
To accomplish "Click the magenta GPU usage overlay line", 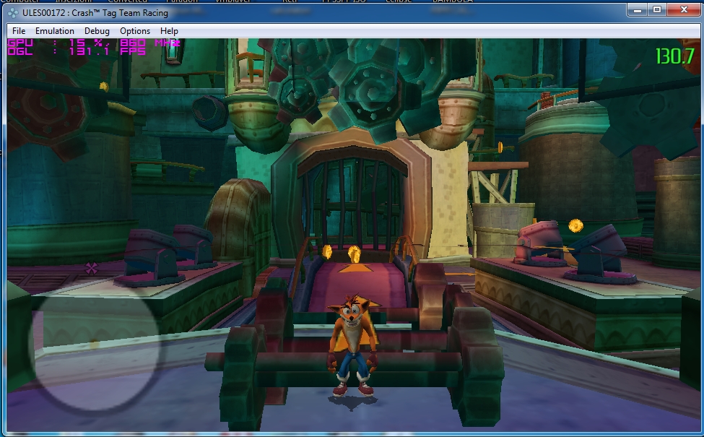I will pyautogui.click(x=94, y=43).
